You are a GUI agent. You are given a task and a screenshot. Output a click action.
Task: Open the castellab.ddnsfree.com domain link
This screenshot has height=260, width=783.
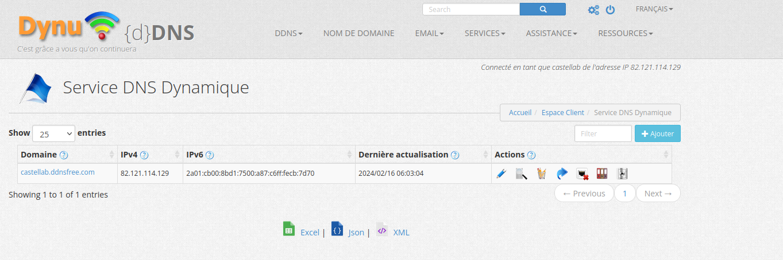(57, 172)
